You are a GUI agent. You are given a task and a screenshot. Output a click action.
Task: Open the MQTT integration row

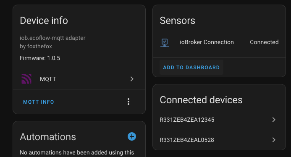79,79
